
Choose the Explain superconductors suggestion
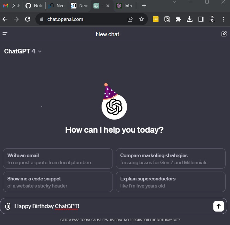(x=171, y=182)
